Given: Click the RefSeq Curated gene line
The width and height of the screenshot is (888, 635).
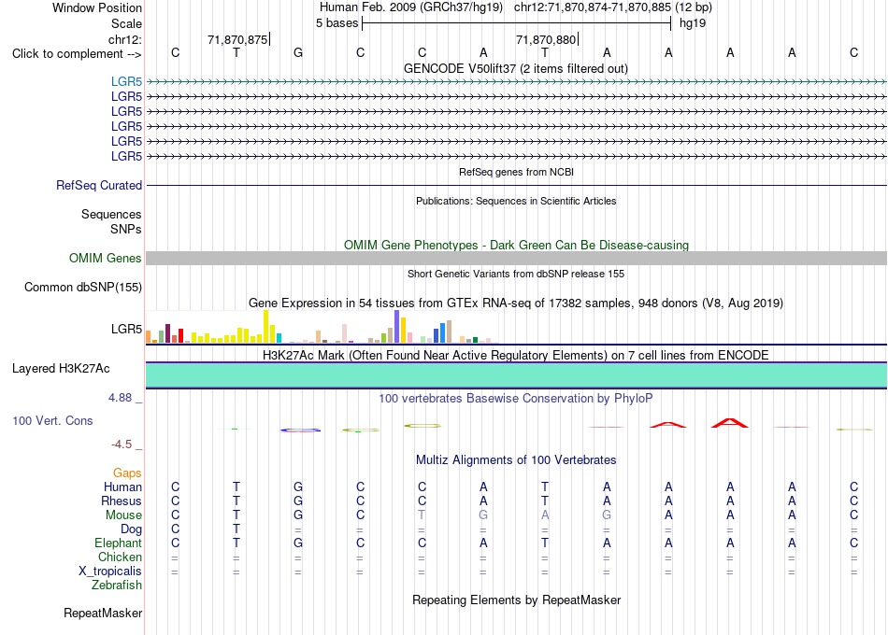Looking at the screenshot, I should (x=516, y=185).
